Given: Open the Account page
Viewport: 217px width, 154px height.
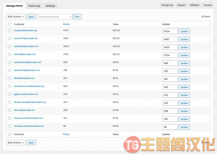Looking at the screenshot, I should coord(208,5).
